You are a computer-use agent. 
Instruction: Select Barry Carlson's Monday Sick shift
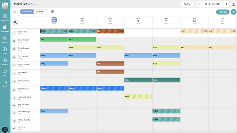click(x=54, y=39)
